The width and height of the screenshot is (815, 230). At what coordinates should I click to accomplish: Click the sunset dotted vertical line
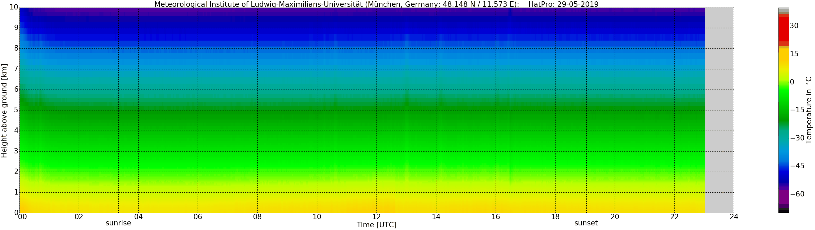586,111
